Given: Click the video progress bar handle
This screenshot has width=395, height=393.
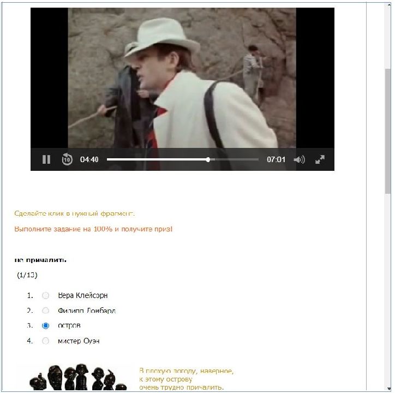Looking at the screenshot, I should click(208, 159).
